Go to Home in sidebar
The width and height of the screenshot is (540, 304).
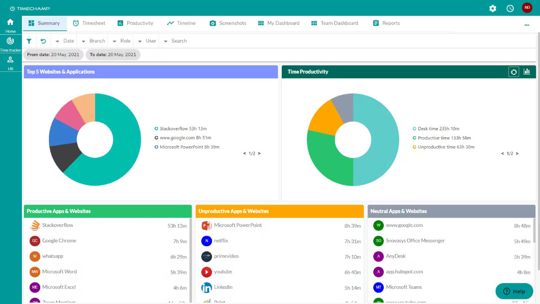click(x=11, y=25)
